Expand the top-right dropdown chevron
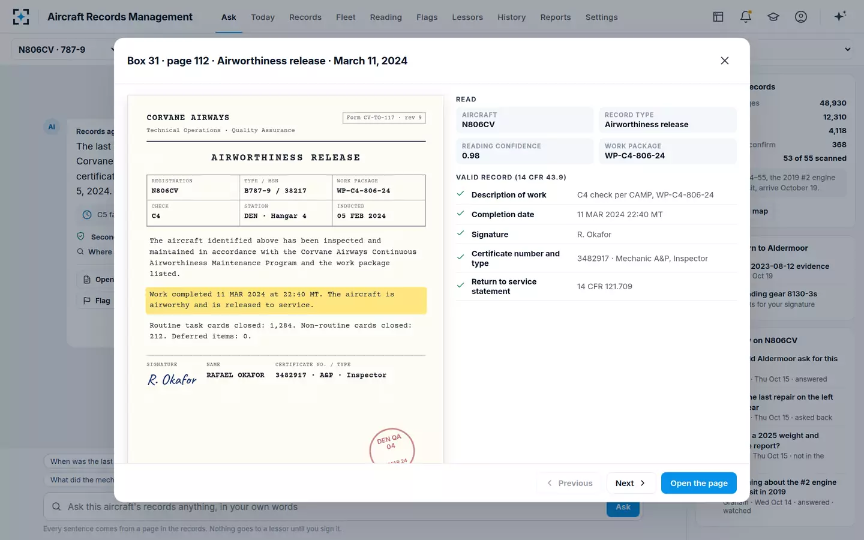This screenshot has height=540, width=864. [848, 49]
